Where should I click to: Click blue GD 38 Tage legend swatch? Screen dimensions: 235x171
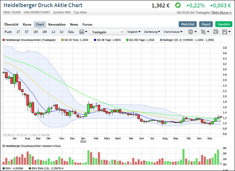pos(95,40)
